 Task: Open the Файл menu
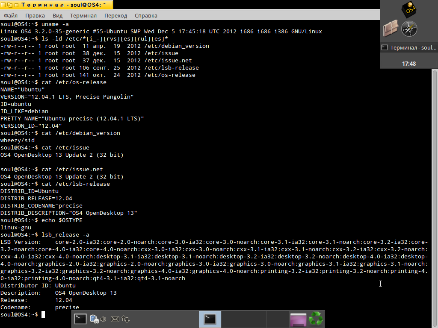11,16
